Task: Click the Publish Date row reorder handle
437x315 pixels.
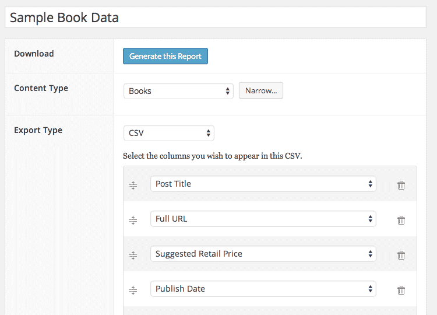Action: coord(133,290)
